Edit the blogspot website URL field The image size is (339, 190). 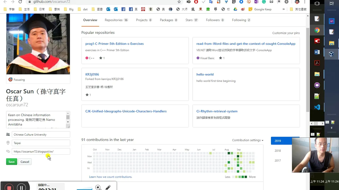pyautogui.click(x=41, y=151)
